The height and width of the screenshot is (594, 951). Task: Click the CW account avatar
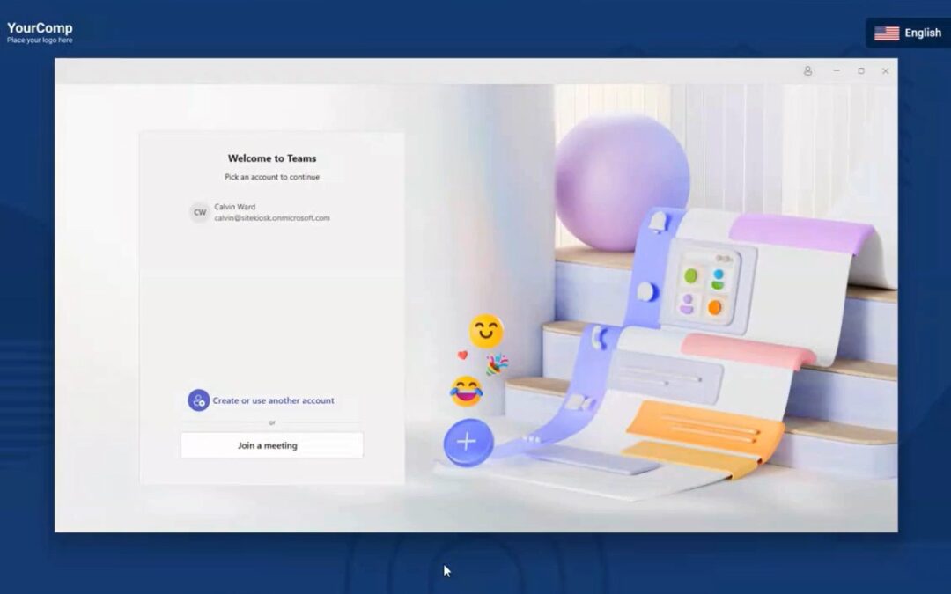200,212
